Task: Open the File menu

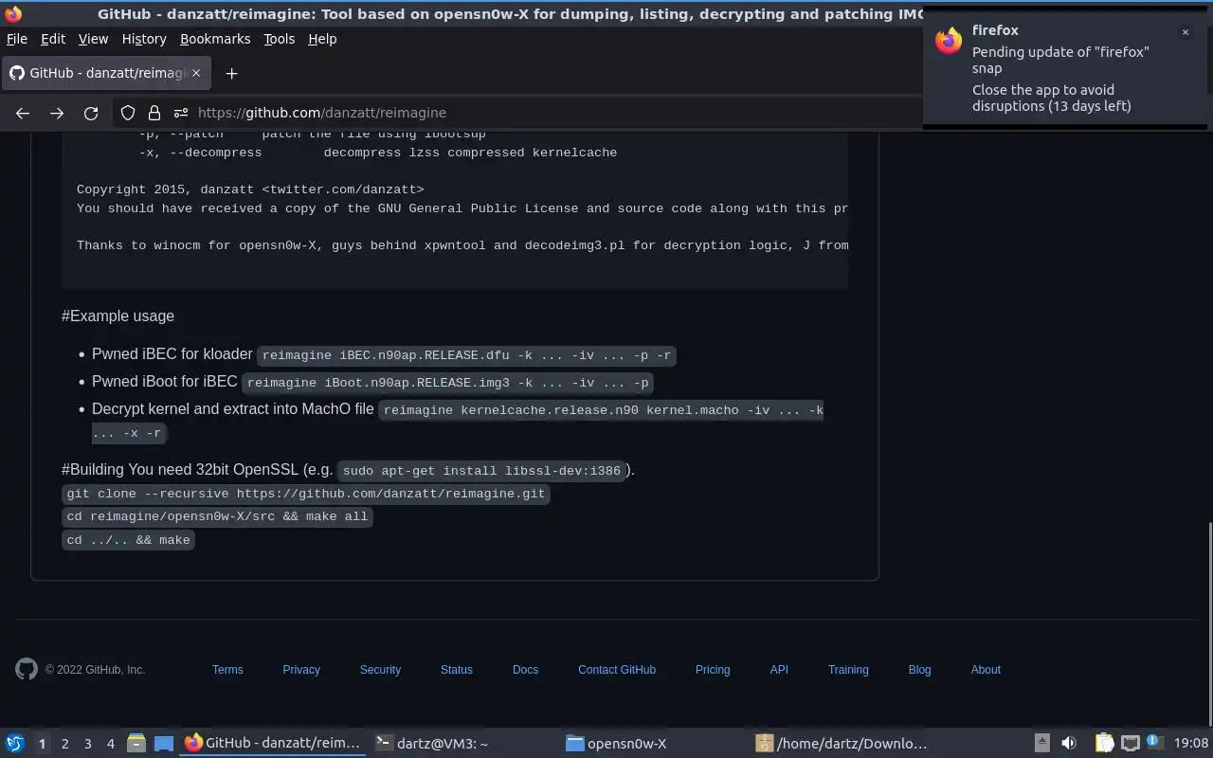Action: coord(17,39)
